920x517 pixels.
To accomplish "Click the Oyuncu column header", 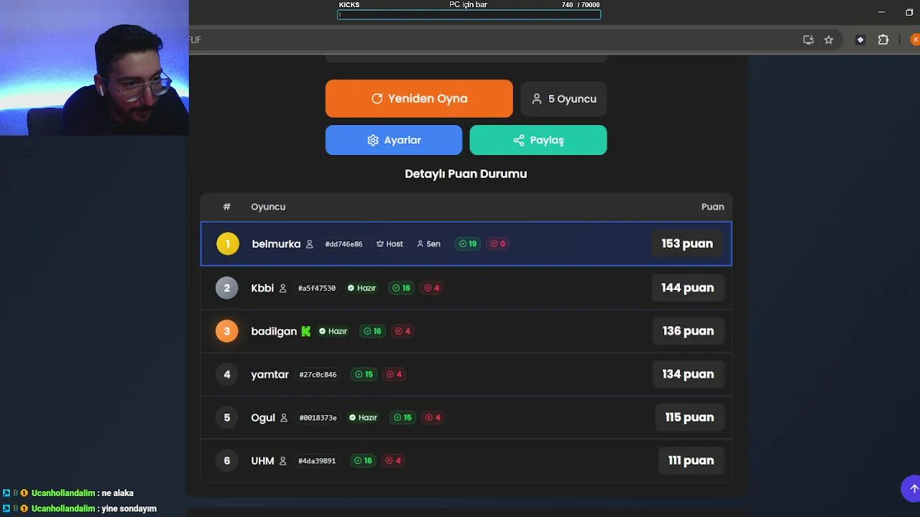I will pos(268,207).
